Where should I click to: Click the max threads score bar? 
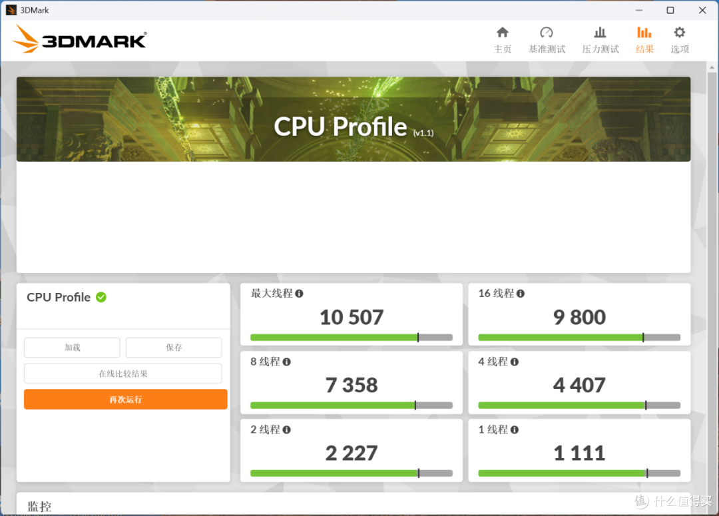click(352, 338)
